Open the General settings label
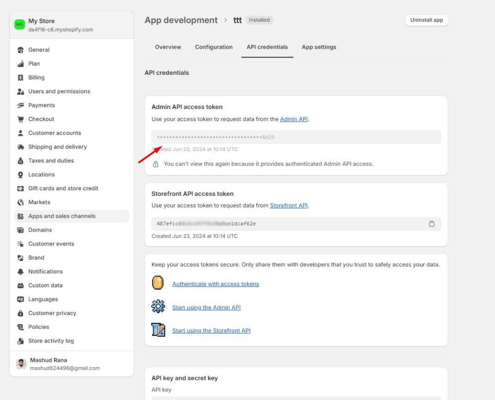Image resolution: width=495 pixels, height=400 pixels. 39,50
